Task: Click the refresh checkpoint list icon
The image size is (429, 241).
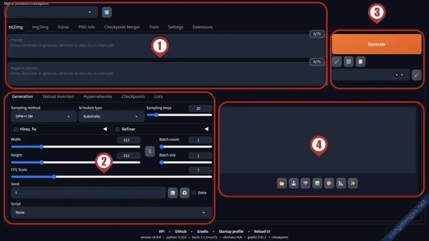Action: pyautogui.click(x=107, y=13)
